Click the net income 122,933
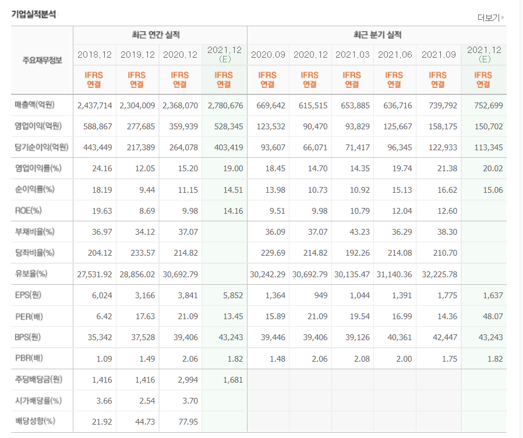Screen dimensions: 523x438 tap(443, 147)
